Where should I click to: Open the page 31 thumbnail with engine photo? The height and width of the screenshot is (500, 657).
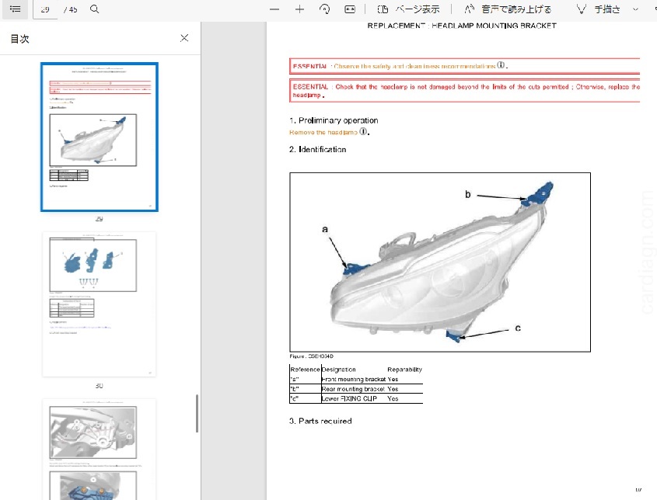click(x=100, y=449)
